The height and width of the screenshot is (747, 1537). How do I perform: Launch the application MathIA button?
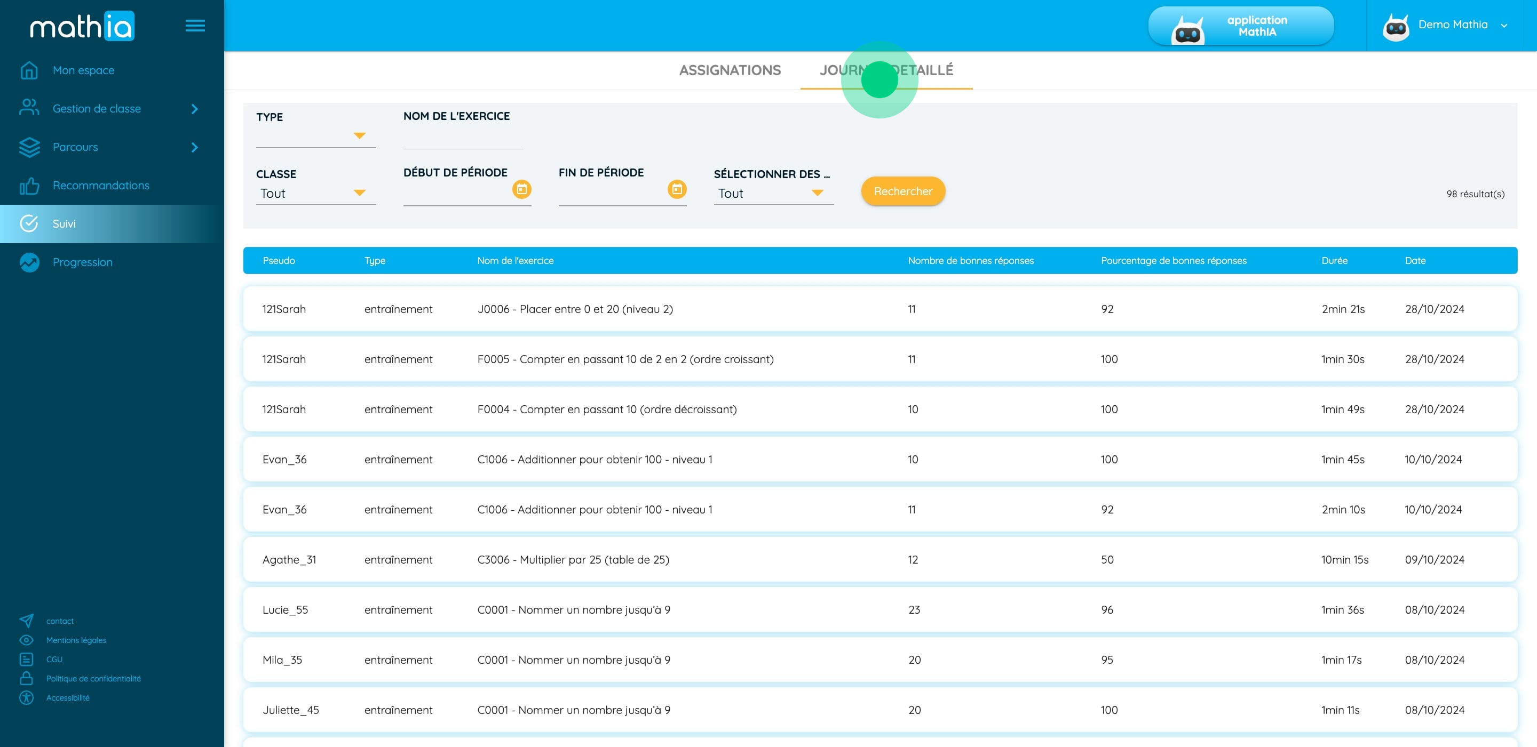1240,26
